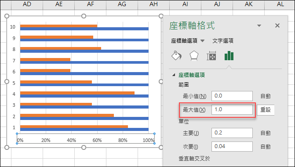
Task: Click the chart's top-middle resize handle
Action: pyautogui.click(x=84, y=16)
